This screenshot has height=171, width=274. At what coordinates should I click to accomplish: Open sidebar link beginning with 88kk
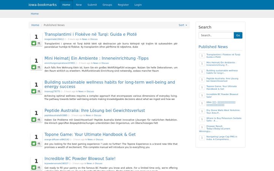(x=221, y=103)
